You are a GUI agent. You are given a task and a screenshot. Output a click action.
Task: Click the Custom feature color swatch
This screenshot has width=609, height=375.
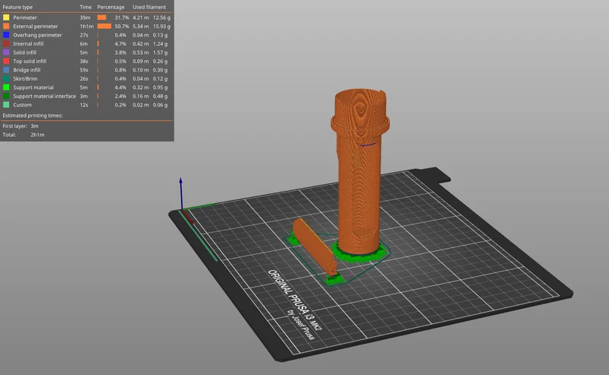[x=6, y=105]
